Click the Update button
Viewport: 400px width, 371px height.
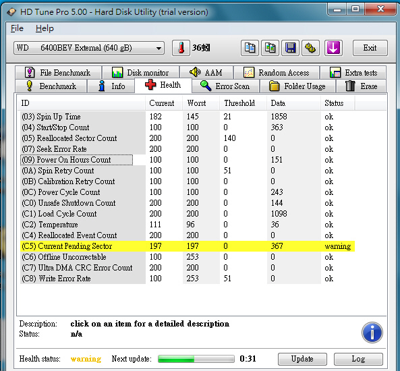pyautogui.click(x=302, y=359)
